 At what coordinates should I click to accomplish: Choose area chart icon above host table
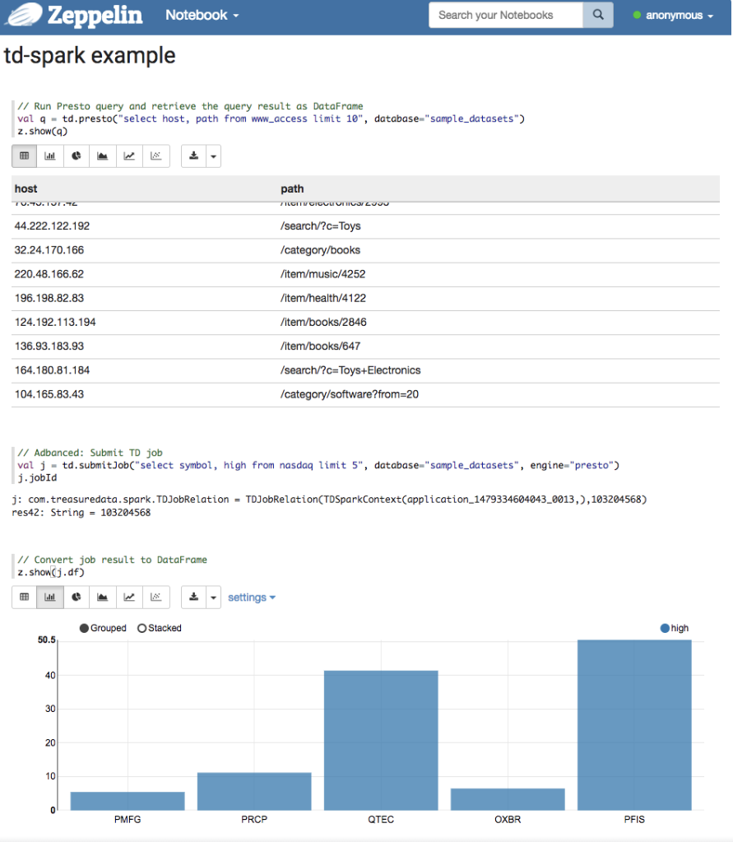pos(103,156)
